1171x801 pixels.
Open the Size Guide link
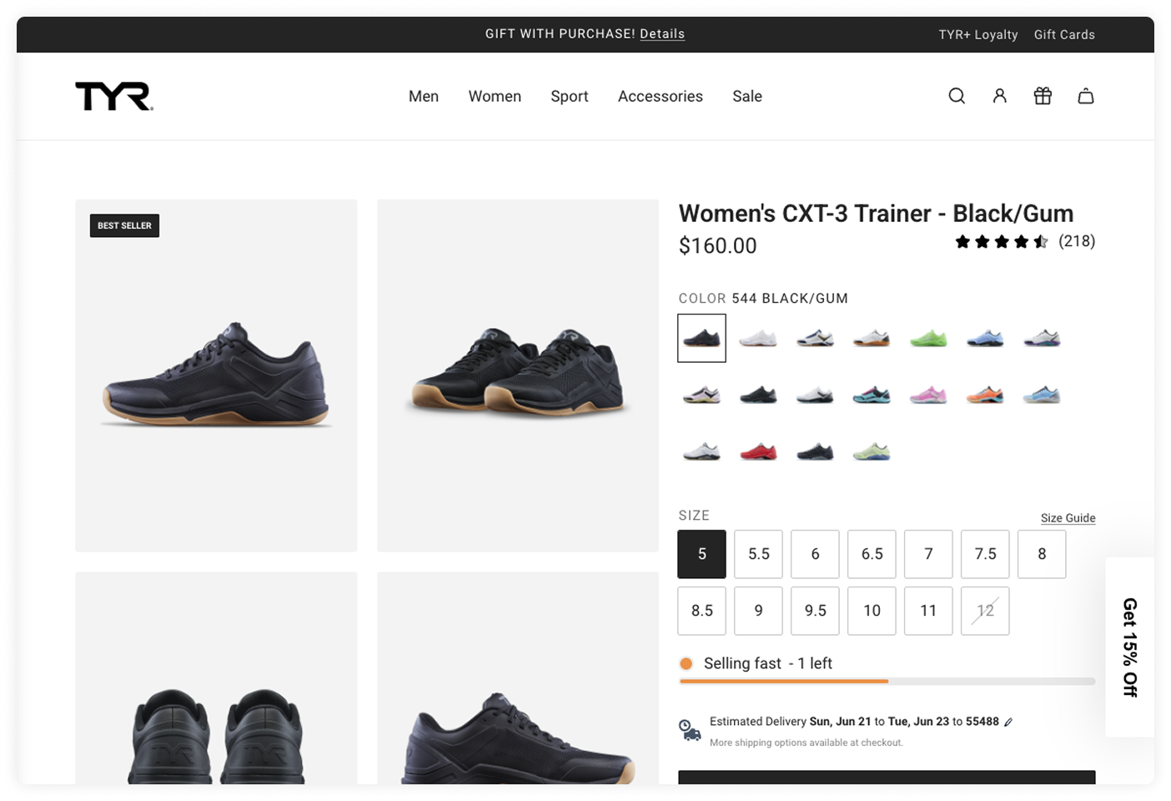[x=1068, y=518]
